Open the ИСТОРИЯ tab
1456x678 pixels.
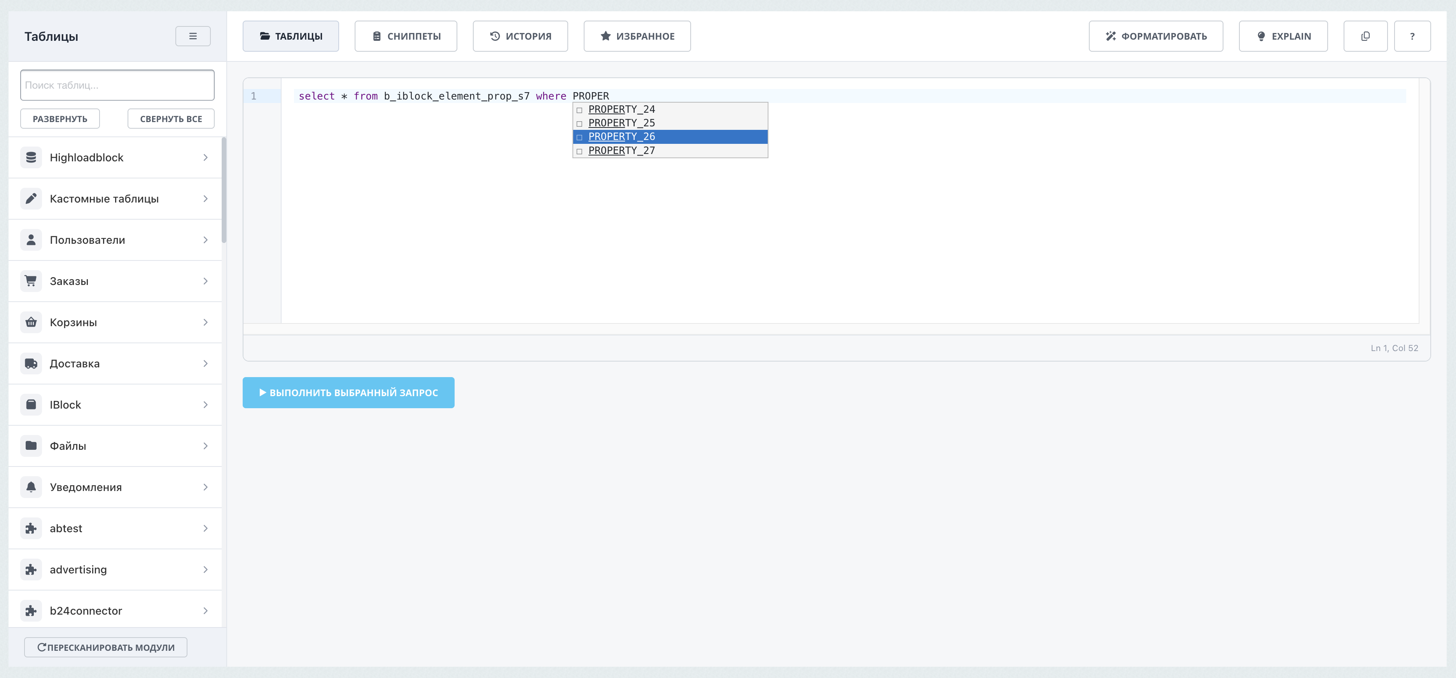520,36
